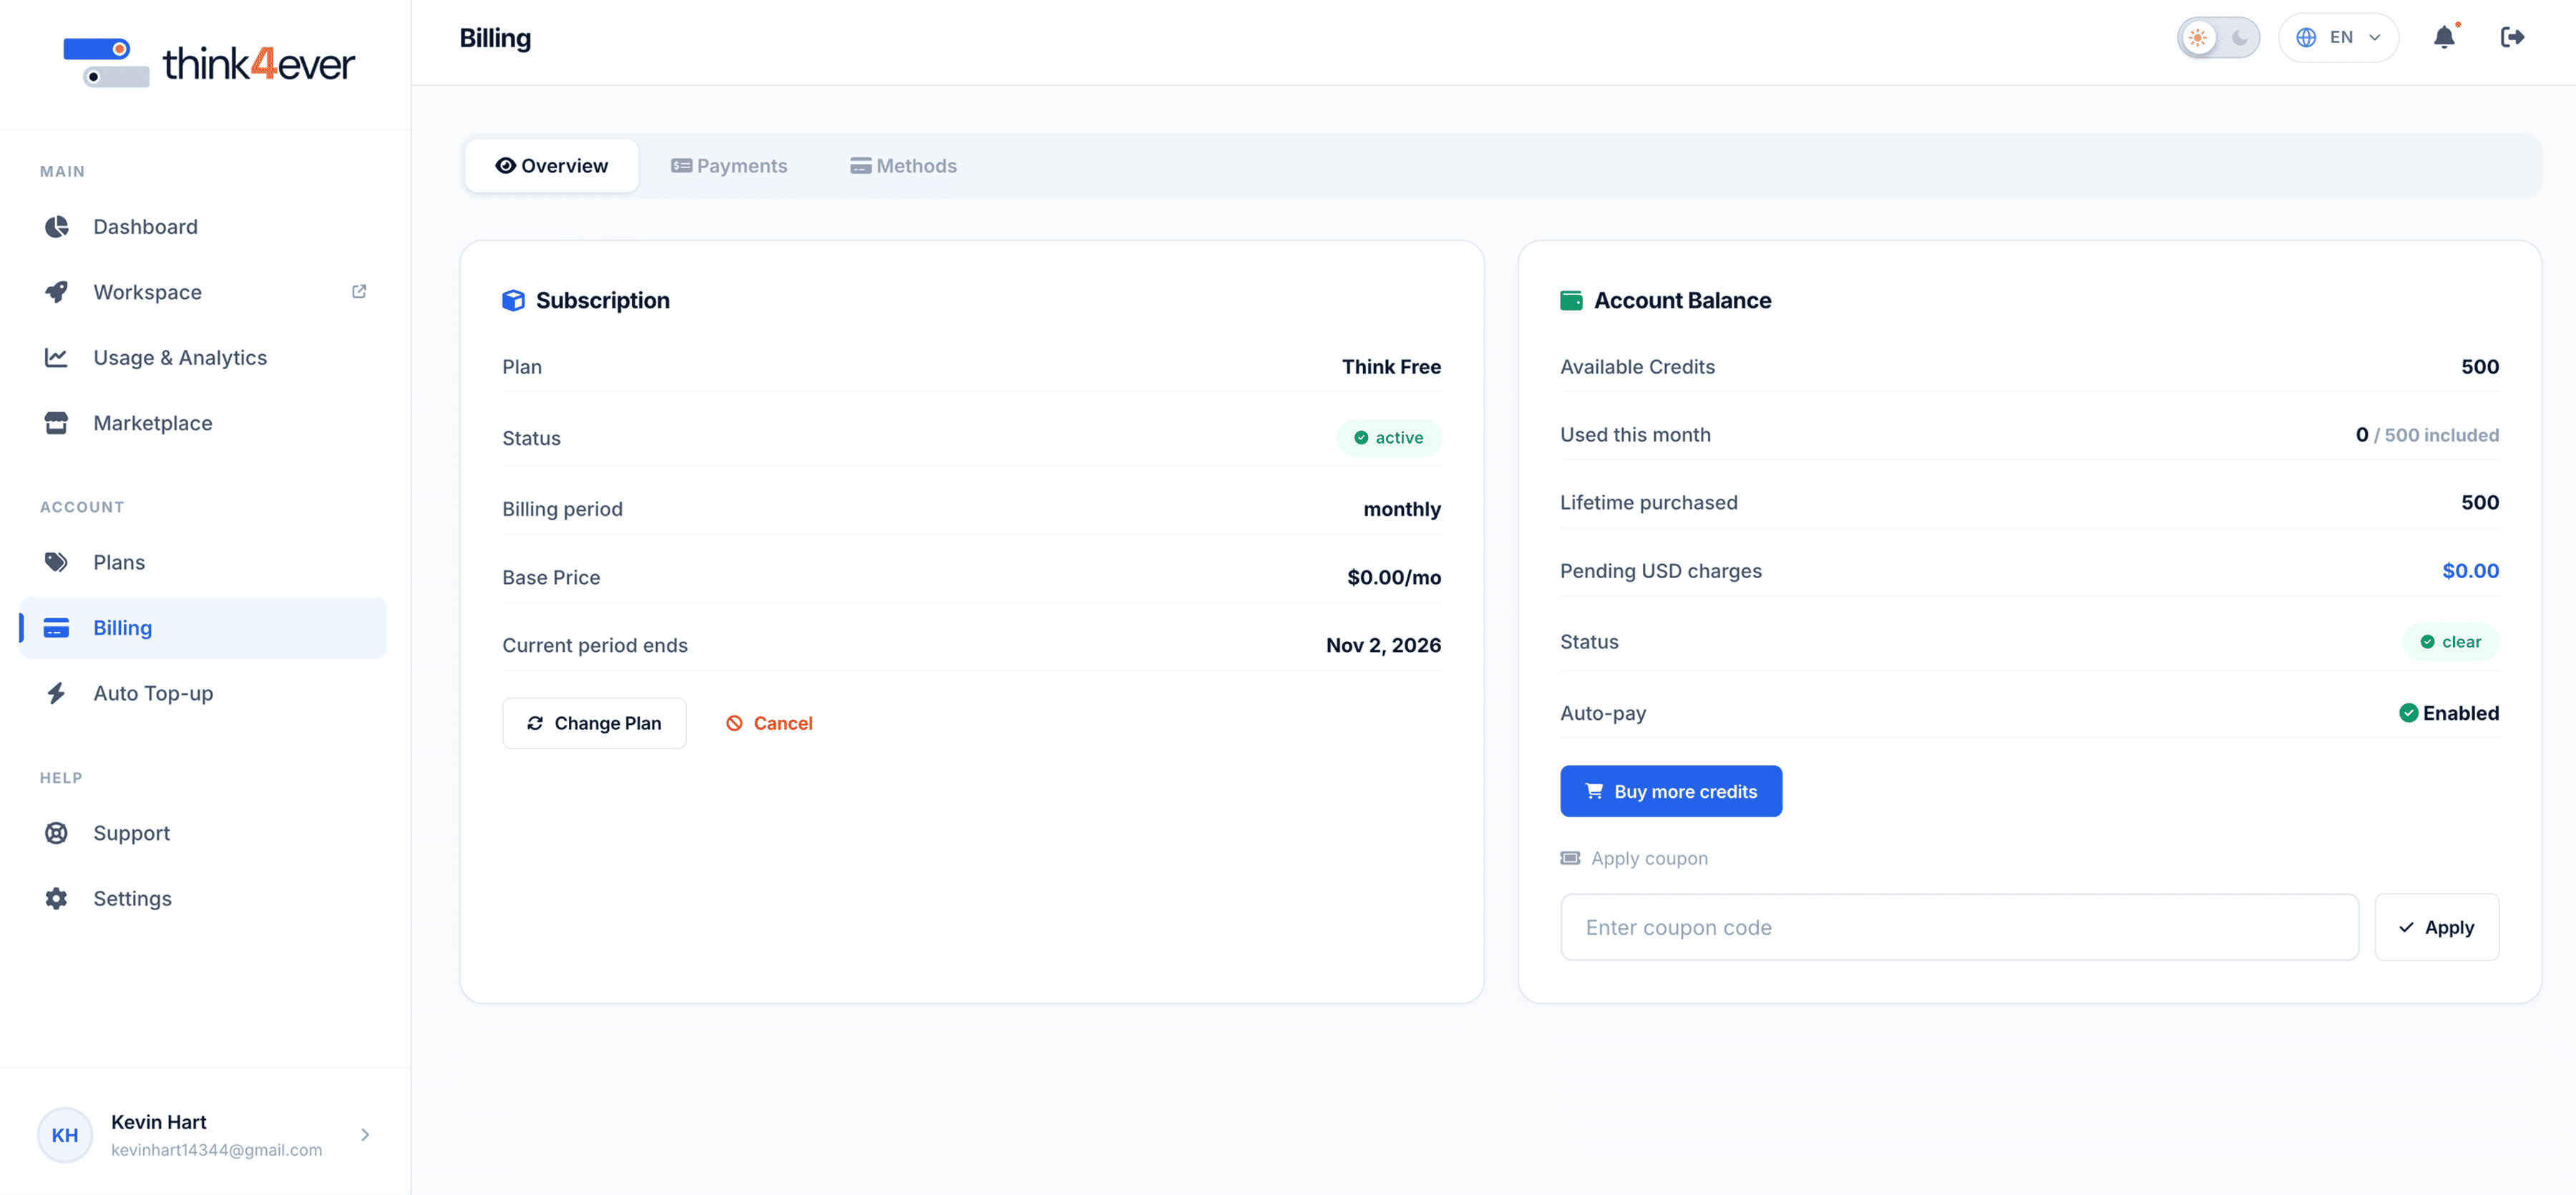Image resolution: width=2576 pixels, height=1195 pixels.
Task: Click the kevinhart14344@gmail.com email text
Action: click(217, 1150)
